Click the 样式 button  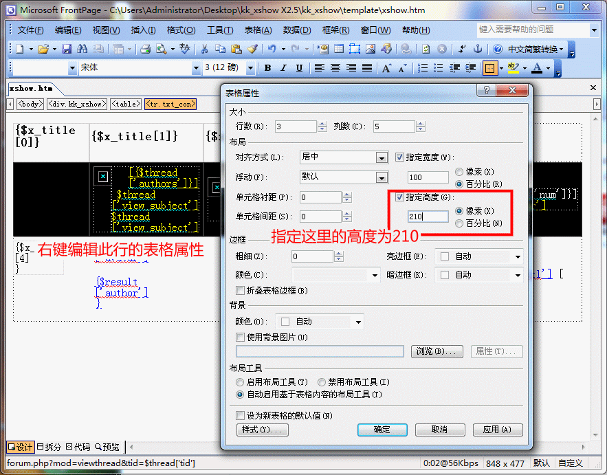pos(262,430)
